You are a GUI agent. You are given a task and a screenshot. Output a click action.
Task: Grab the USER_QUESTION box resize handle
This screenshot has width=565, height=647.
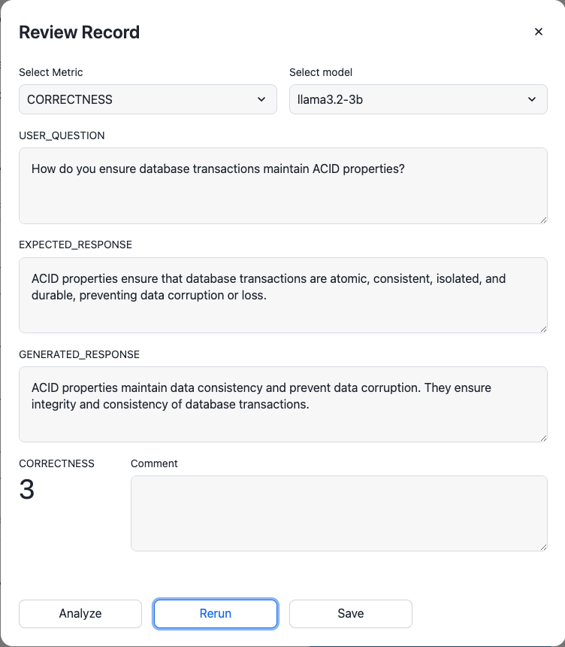542,219
